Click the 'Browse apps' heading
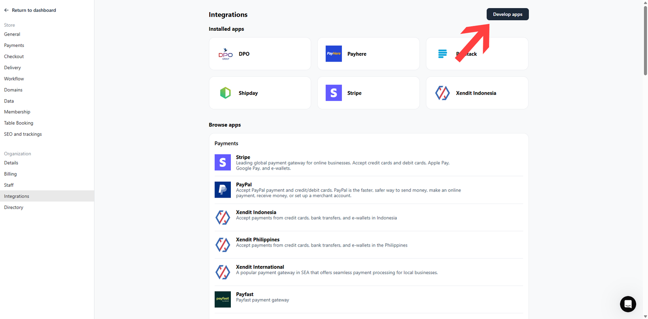Screen dimensions: 648x319 [x=225, y=125]
